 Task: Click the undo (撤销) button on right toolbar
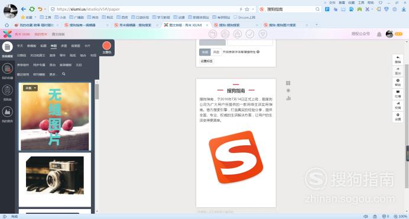coord(398,60)
